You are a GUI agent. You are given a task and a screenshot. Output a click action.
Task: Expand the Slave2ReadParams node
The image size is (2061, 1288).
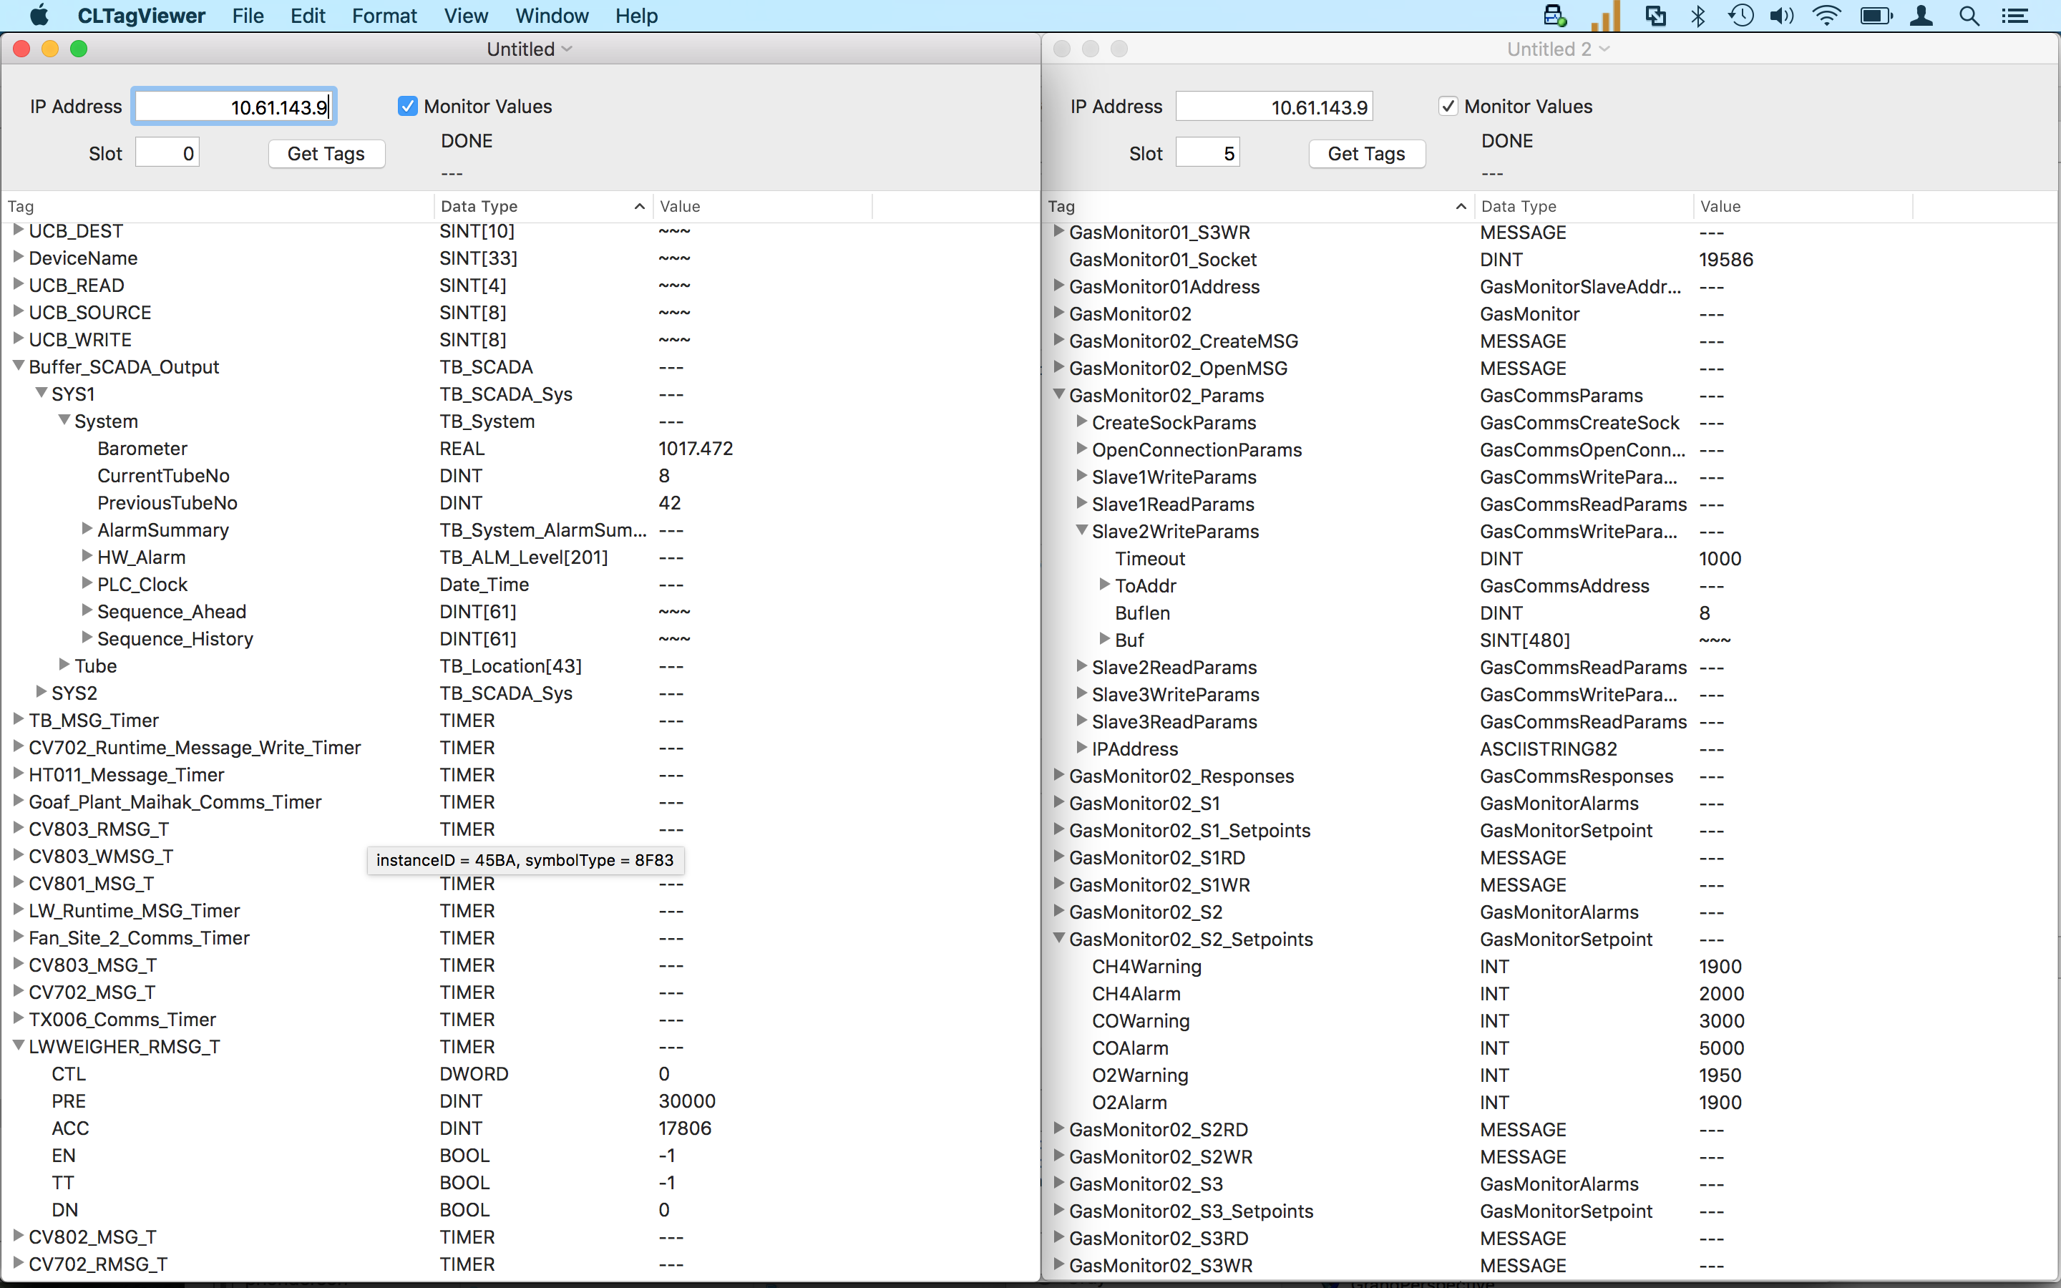[1081, 666]
